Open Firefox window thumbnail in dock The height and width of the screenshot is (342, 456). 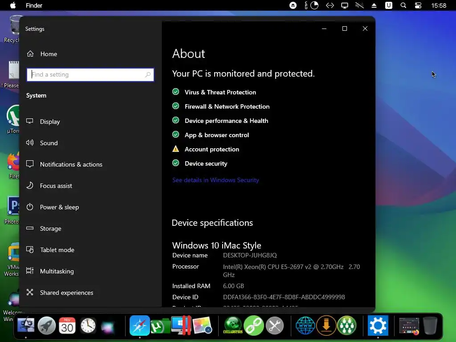(409, 326)
